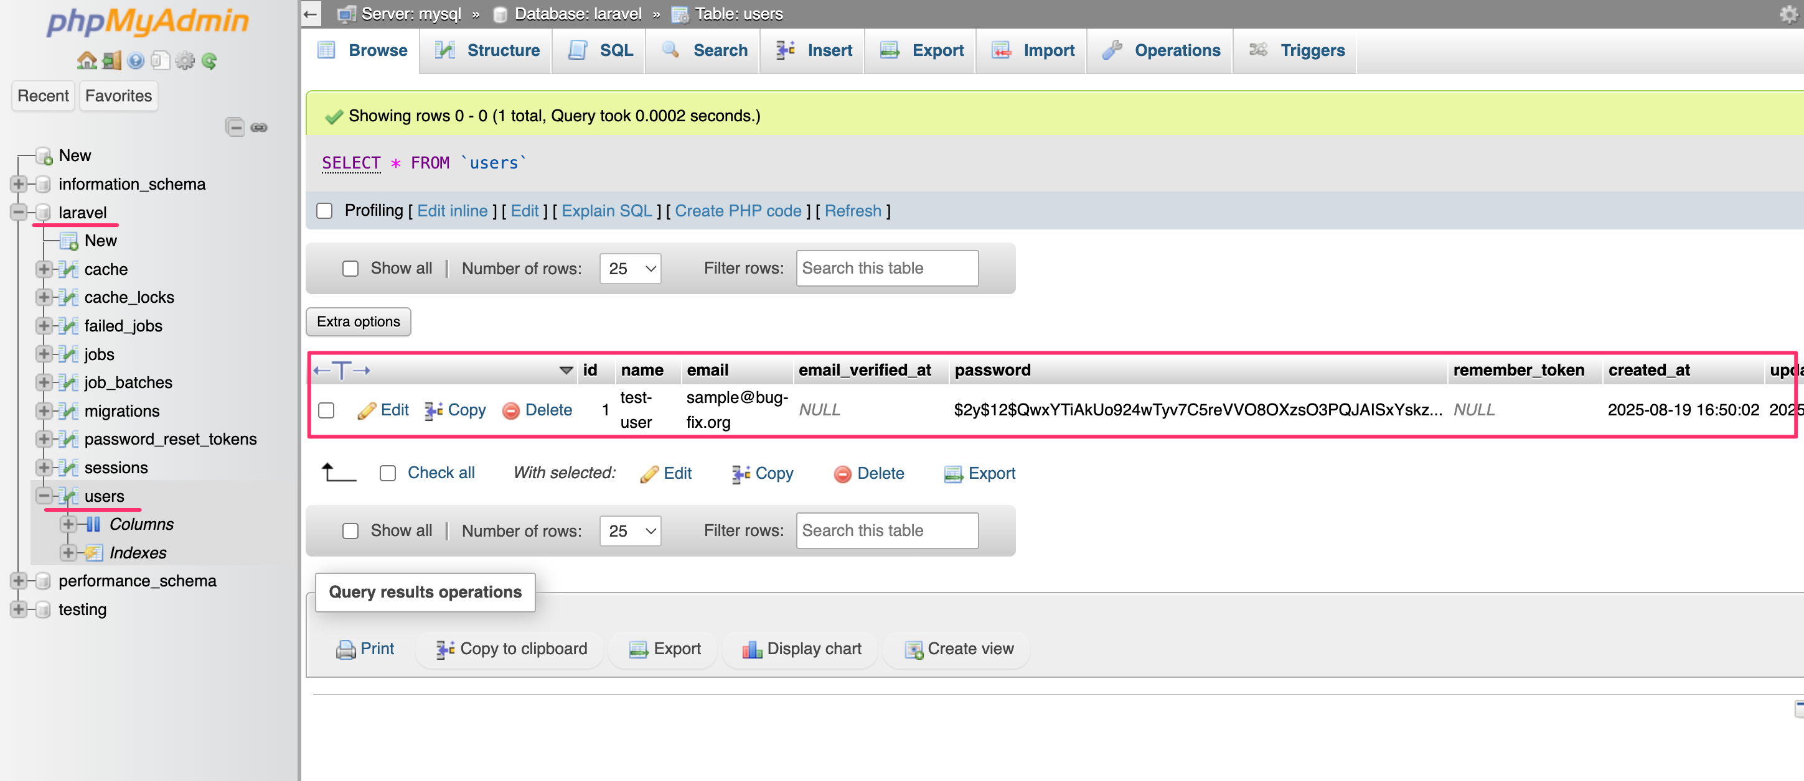
Task: Focus lower Filter rows search field
Action: pyautogui.click(x=887, y=530)
